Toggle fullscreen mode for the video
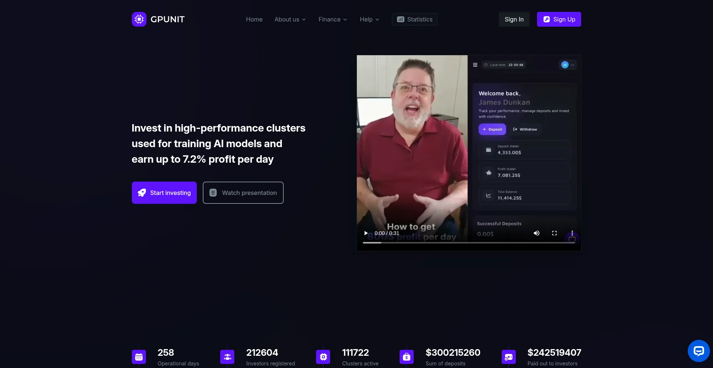 tap(554, 233)
